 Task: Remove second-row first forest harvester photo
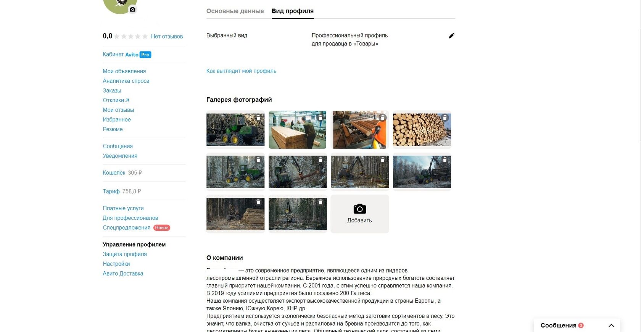pos(258,160)
